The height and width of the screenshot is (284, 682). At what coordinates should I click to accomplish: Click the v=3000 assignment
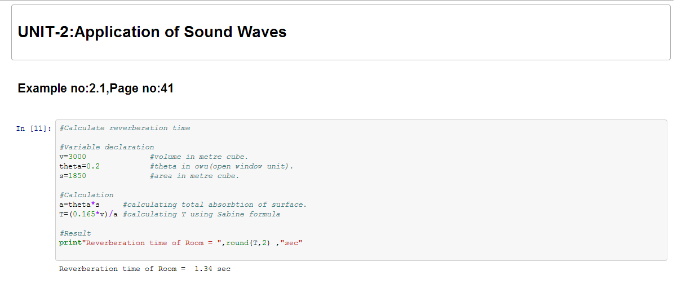click(x=73, y=157)
